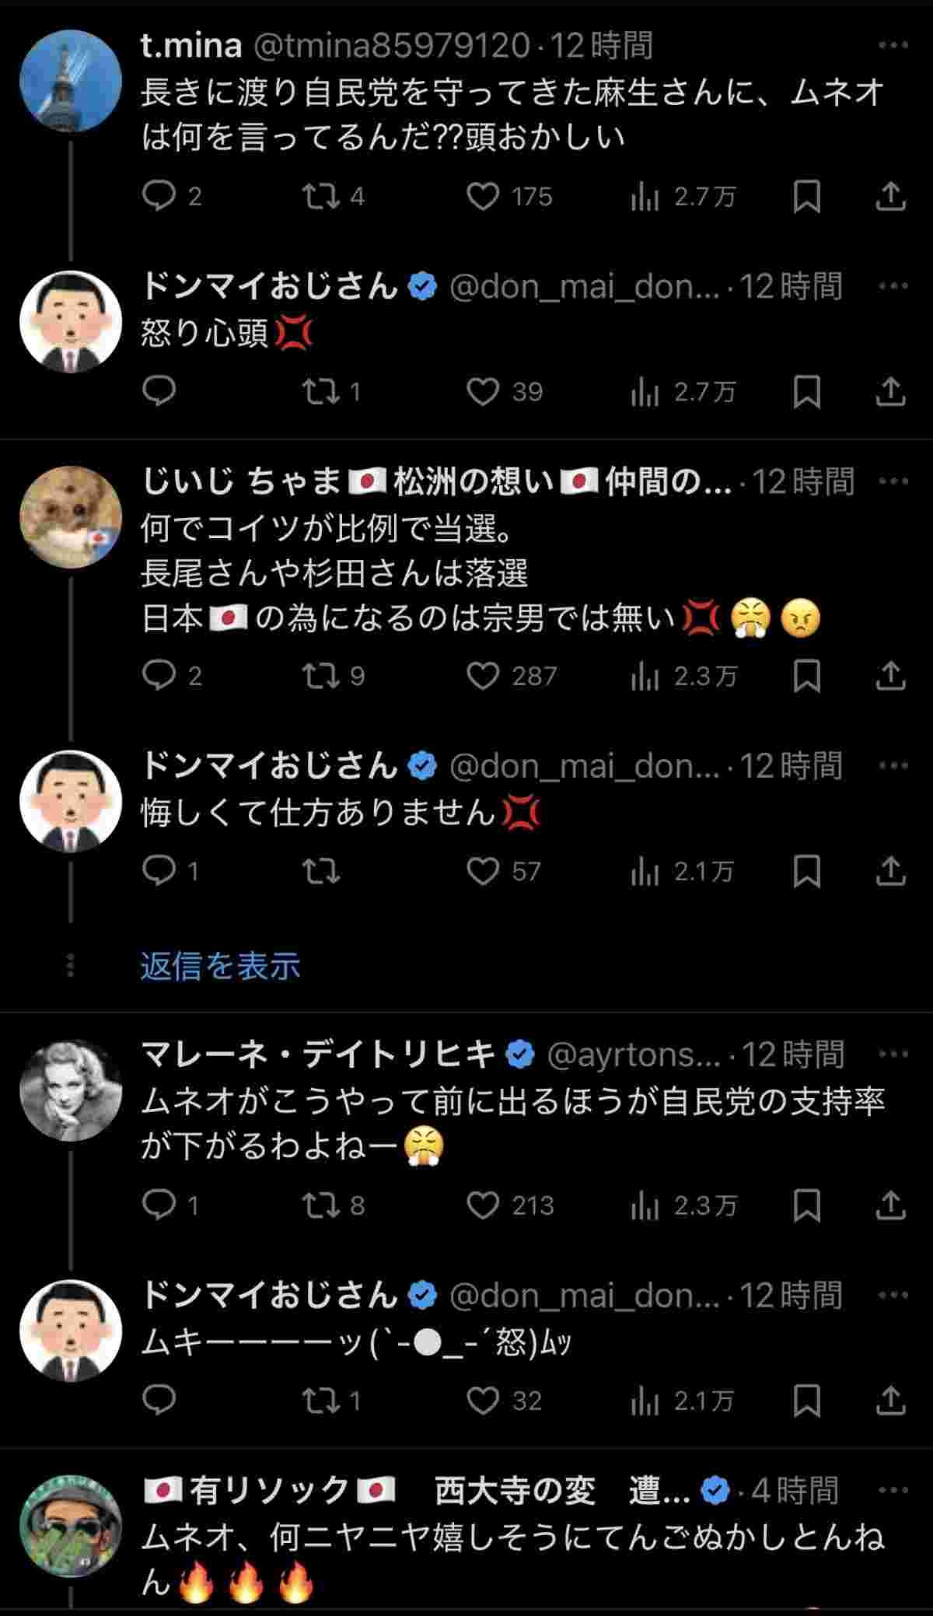Repost the 何でコイツが比例で当選 post

[321, 676]
